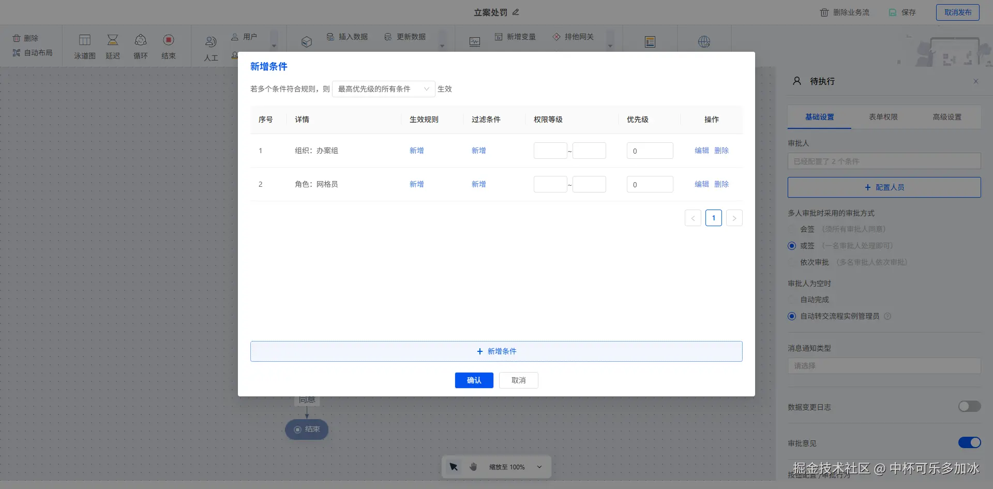Click the exclusive gateway (排他网关) icon

[556, 37]
